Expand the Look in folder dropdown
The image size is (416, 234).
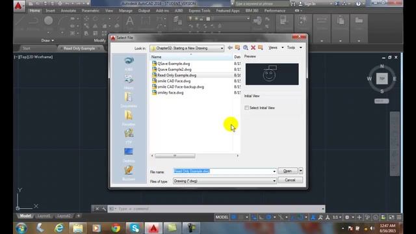tap(222, 48)
